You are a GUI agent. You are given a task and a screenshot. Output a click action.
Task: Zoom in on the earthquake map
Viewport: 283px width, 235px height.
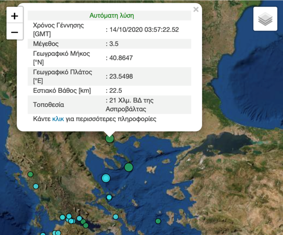[x=14, y=16]
